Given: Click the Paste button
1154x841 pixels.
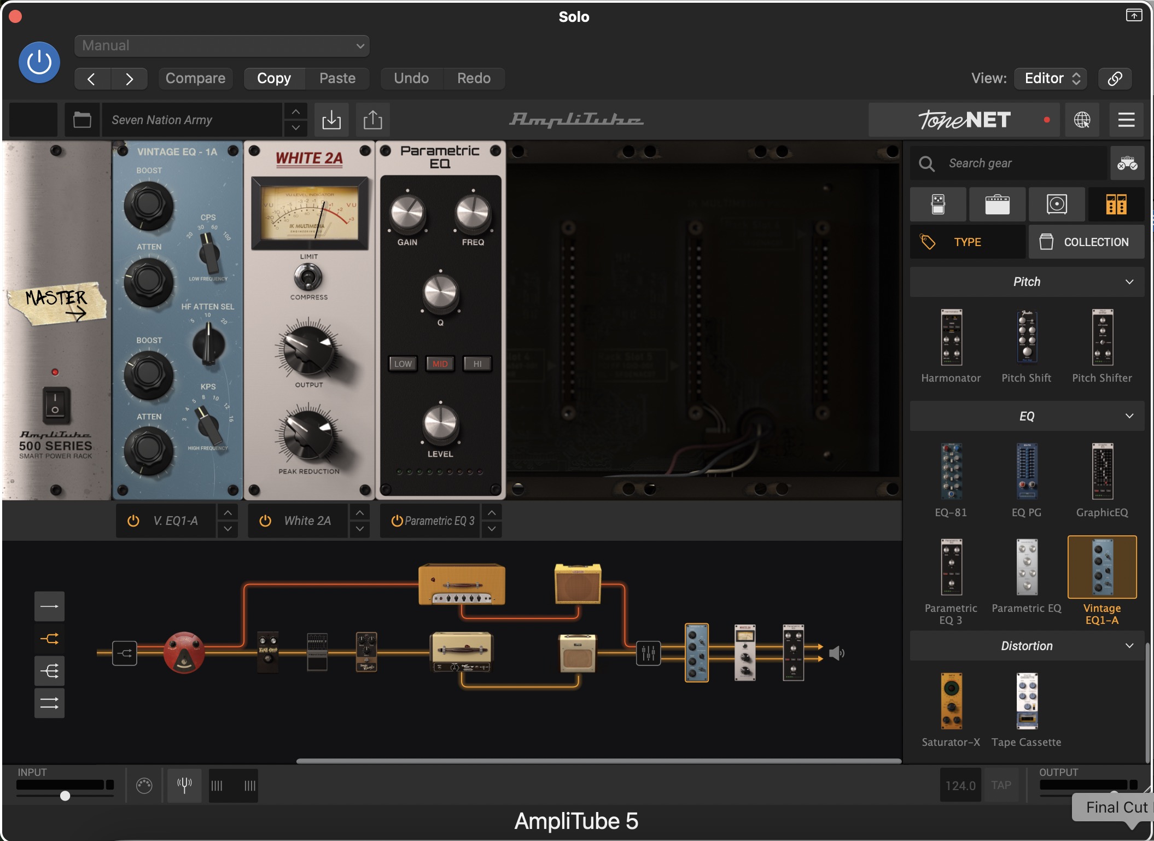Looking at the screenshot, I should tap(337, 78).
